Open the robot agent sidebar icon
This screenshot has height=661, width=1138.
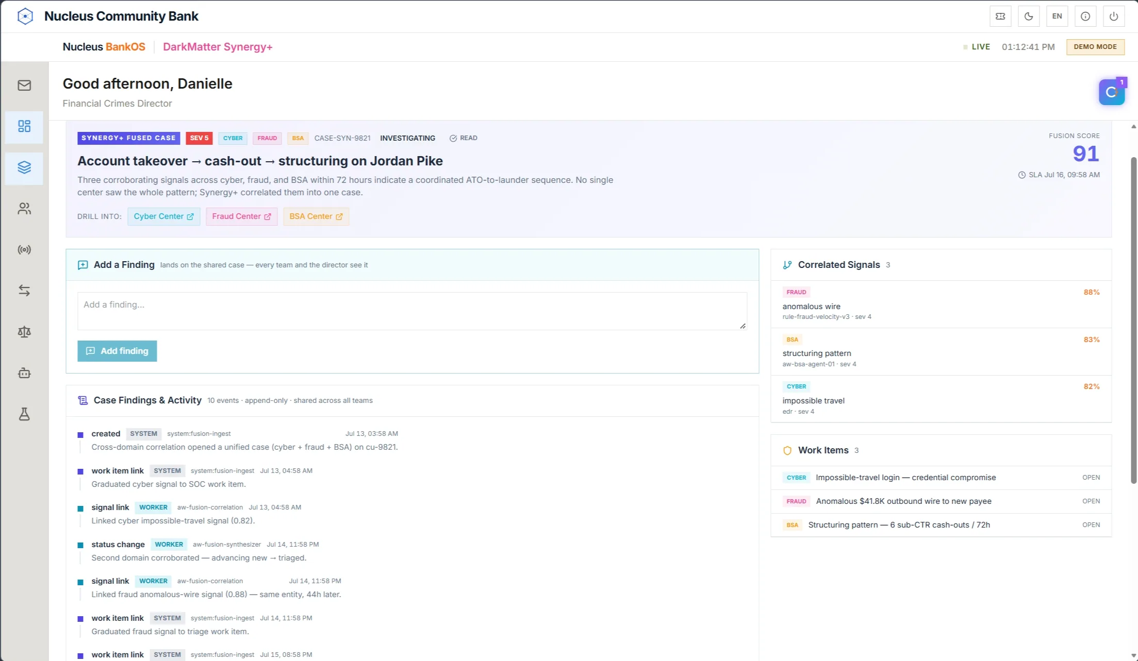(x=24, y=373)
